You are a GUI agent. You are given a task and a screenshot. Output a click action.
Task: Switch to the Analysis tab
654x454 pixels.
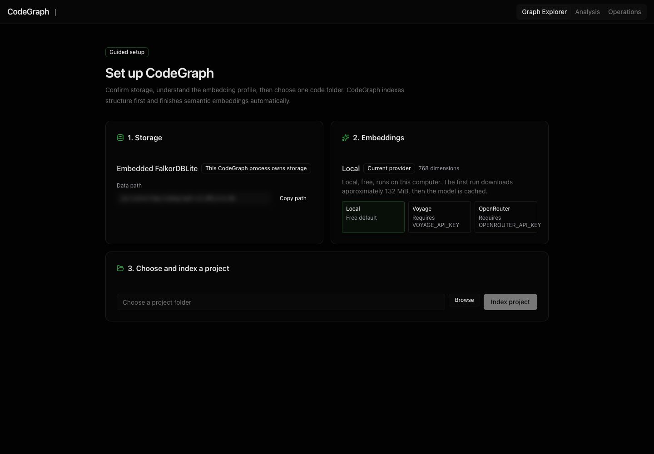[x=587, y=12]
